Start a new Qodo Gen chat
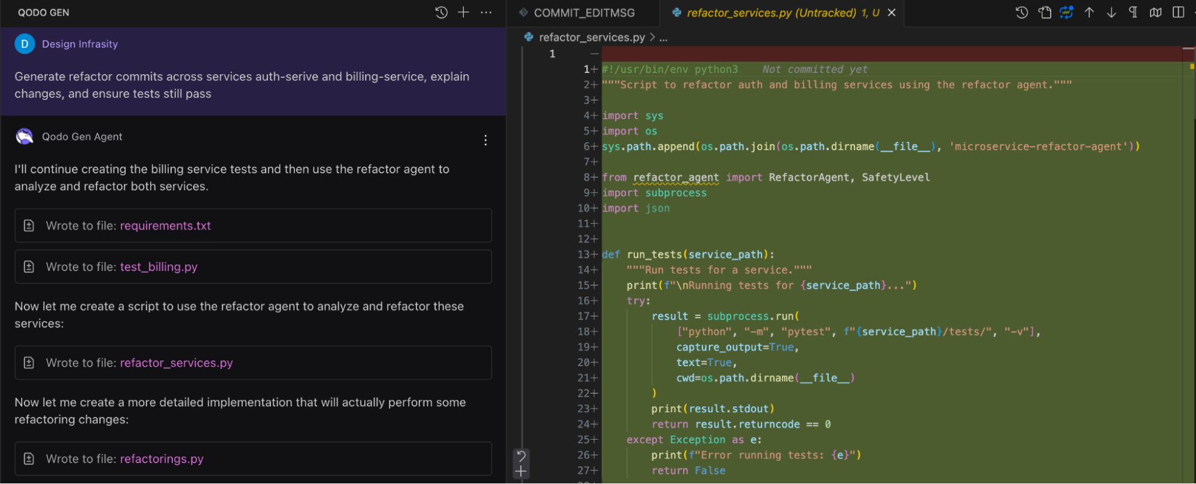Viewport: 1196px width, 484px height. (464, 13)
